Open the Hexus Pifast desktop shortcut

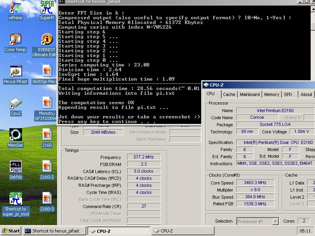[15, 74]
